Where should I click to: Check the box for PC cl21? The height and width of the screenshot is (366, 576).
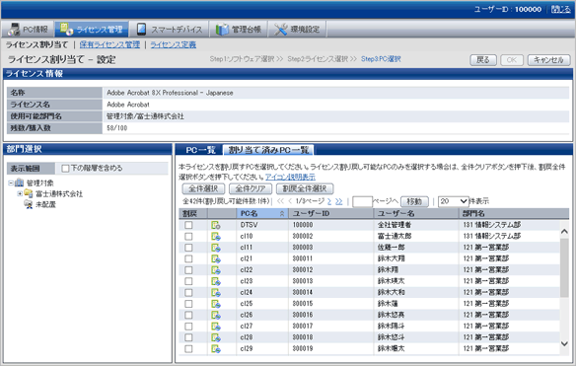[x=188, y=258]
